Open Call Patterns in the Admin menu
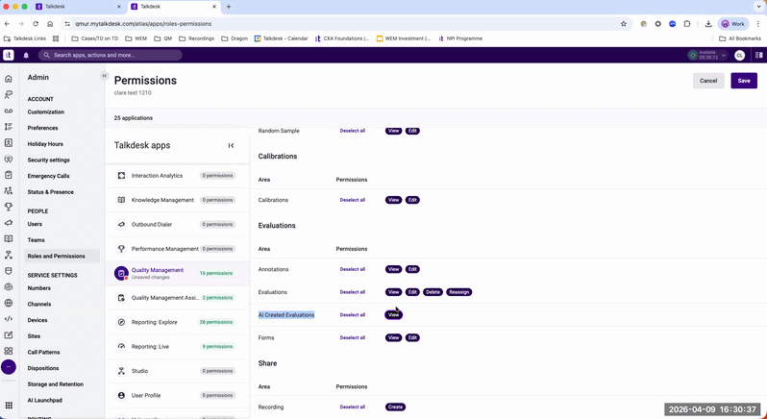The width and height of the screenshot is (767, 419). point(43,352)
